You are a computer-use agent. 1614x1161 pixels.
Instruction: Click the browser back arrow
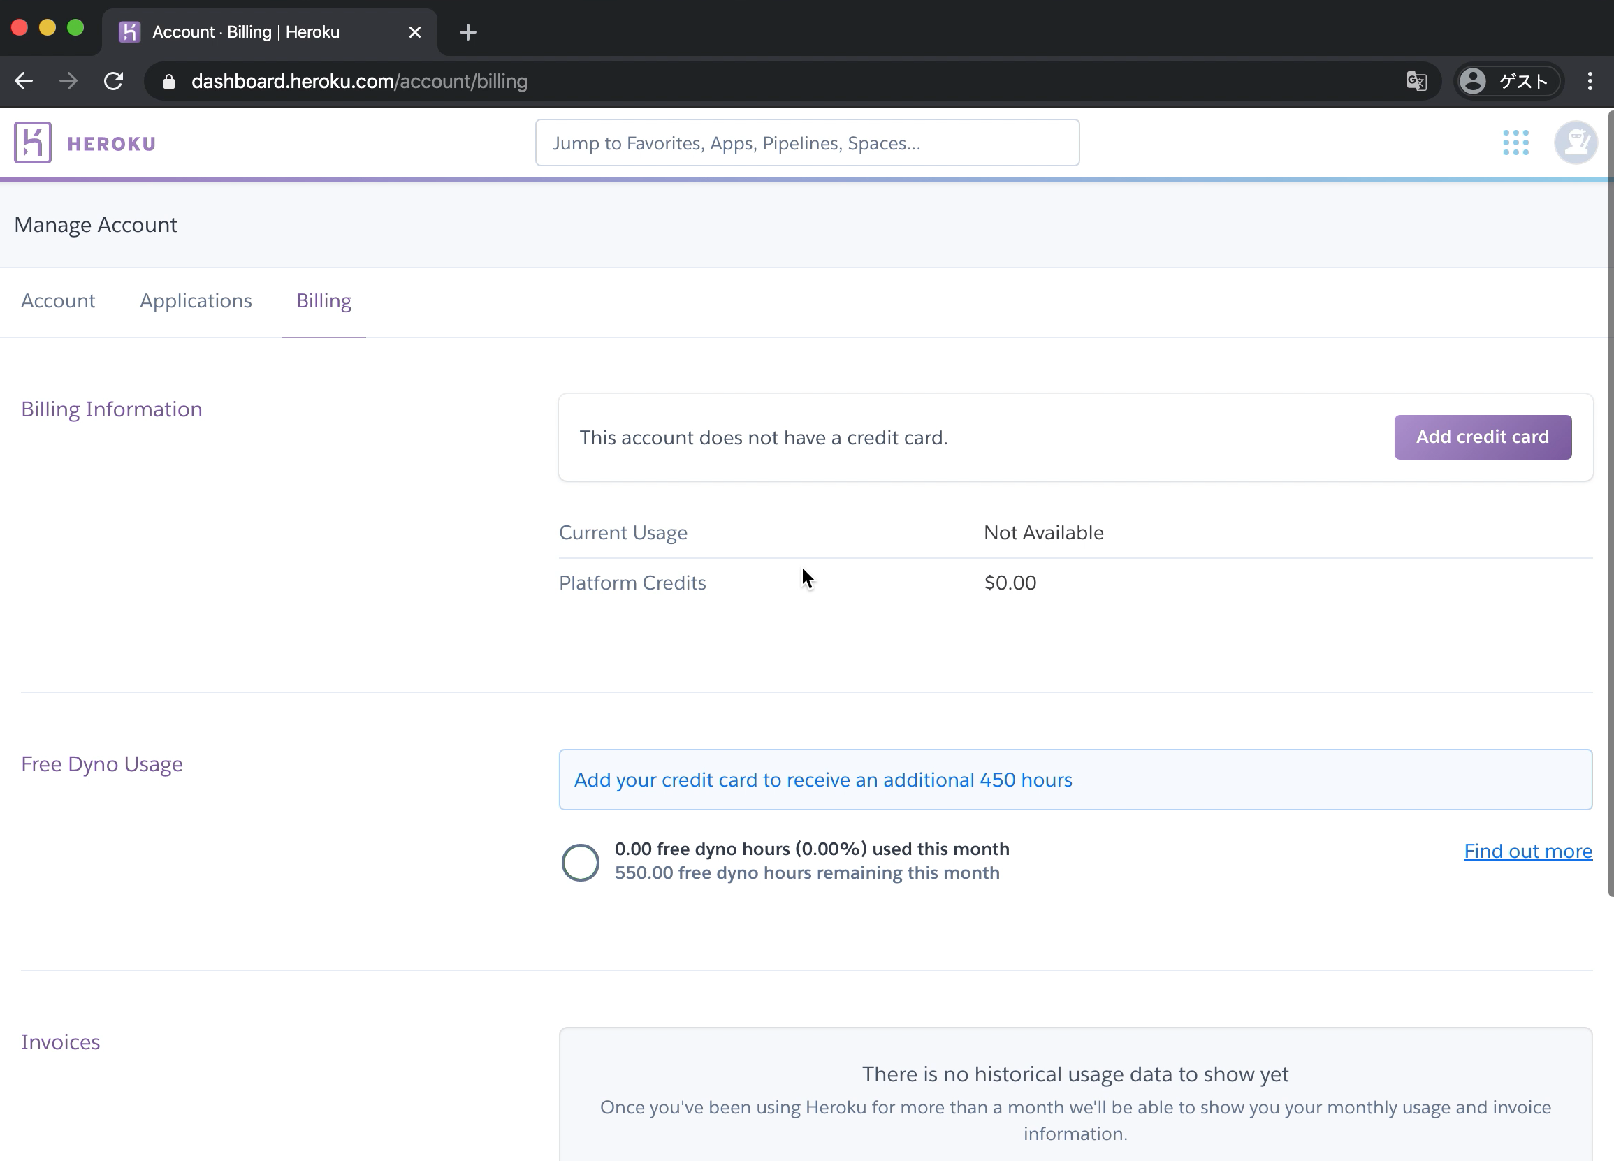click(24, 81)
